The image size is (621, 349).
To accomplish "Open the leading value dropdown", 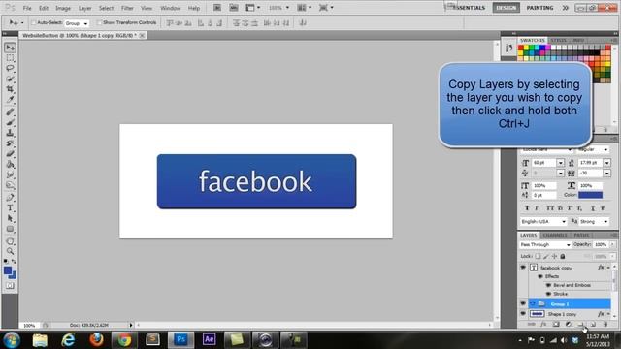I will click(x=606, y=163).
